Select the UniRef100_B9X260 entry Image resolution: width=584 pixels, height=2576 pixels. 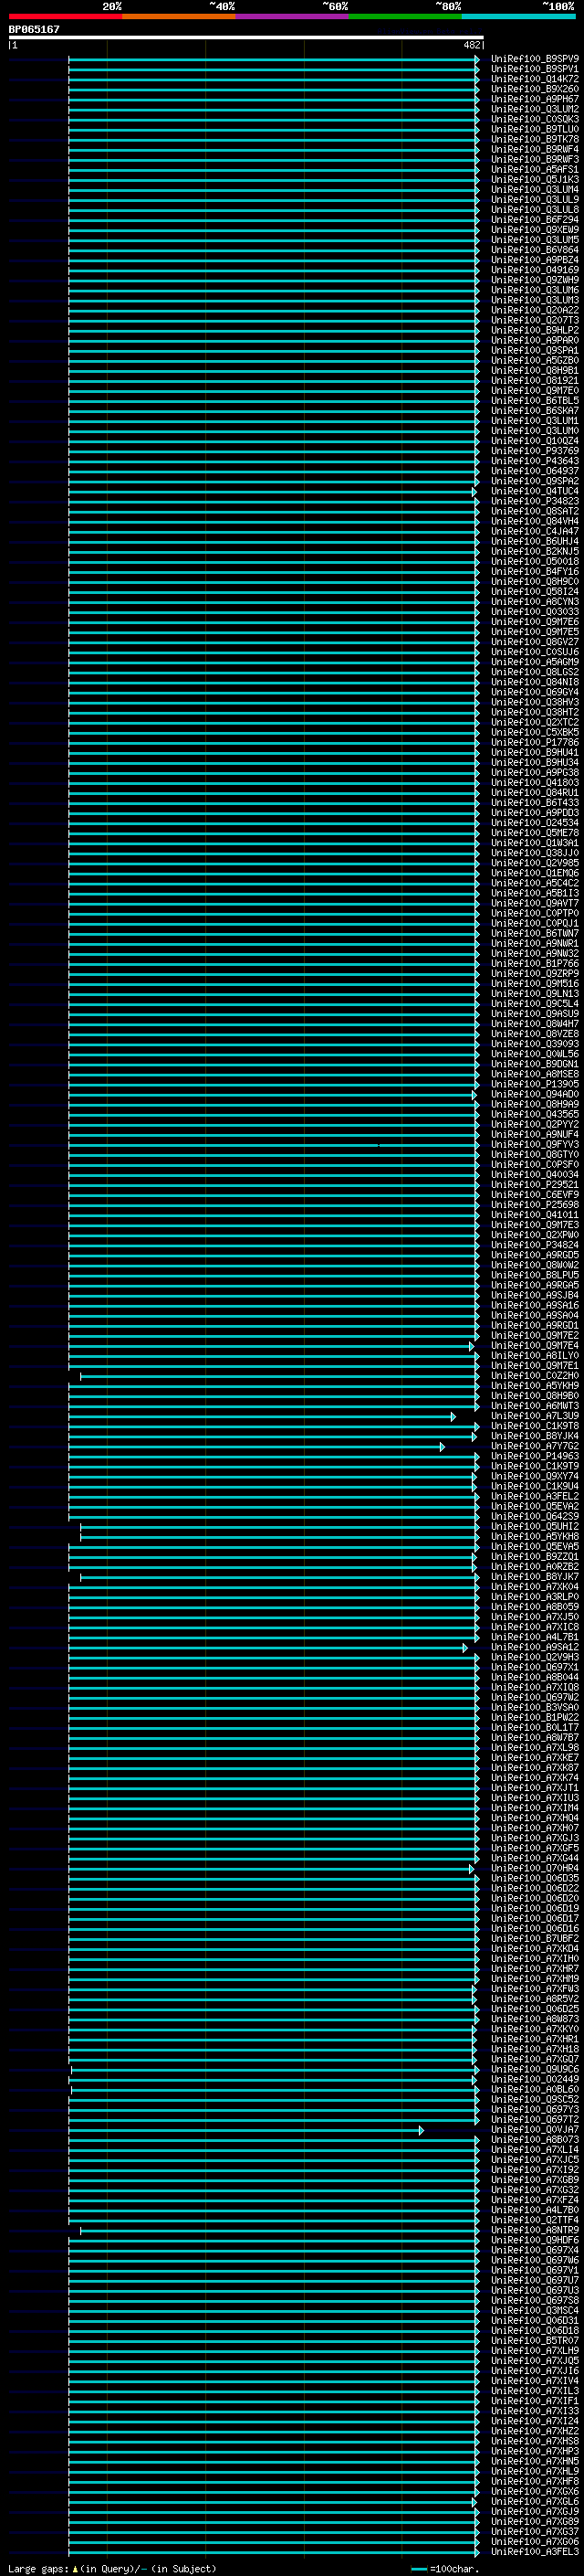(x=534, y=89)
